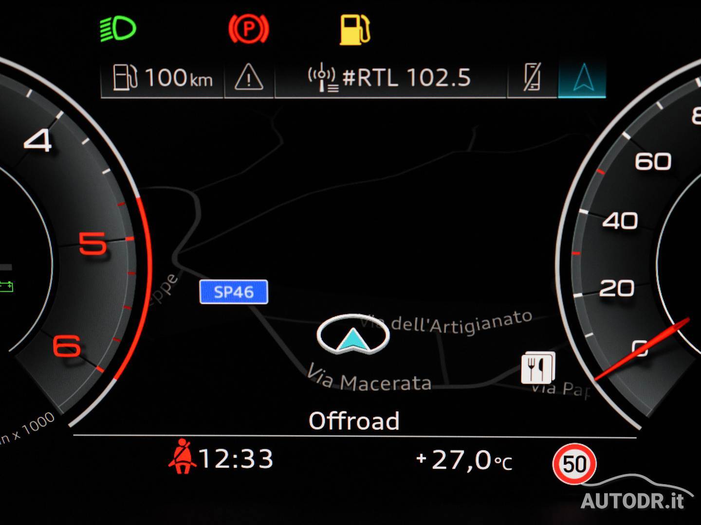Click the red seatbelt warning icon
Image resolution: width=701 pixels, height=525 pixels.
(182, 456)
